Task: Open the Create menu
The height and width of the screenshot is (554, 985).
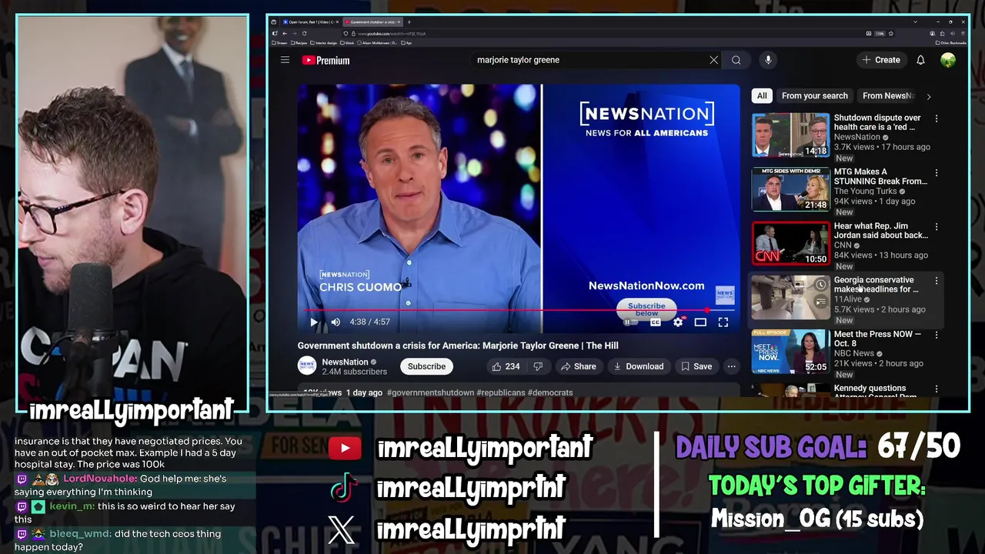Action: 881,60
